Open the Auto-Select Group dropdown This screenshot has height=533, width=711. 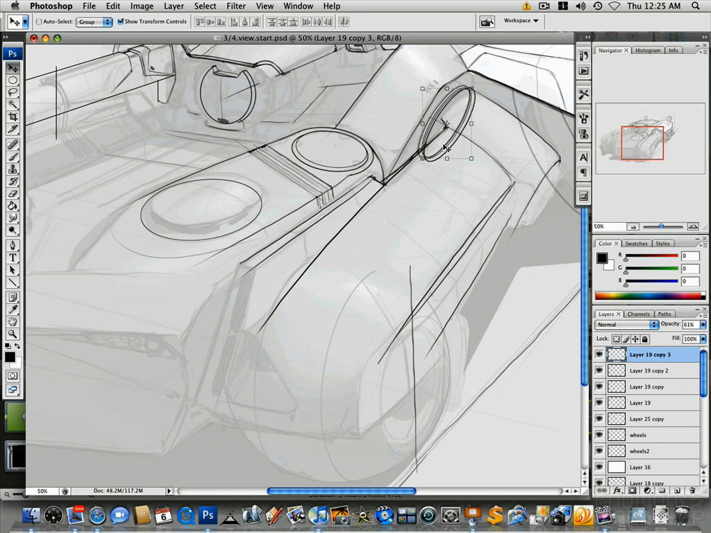pos(94,22)
